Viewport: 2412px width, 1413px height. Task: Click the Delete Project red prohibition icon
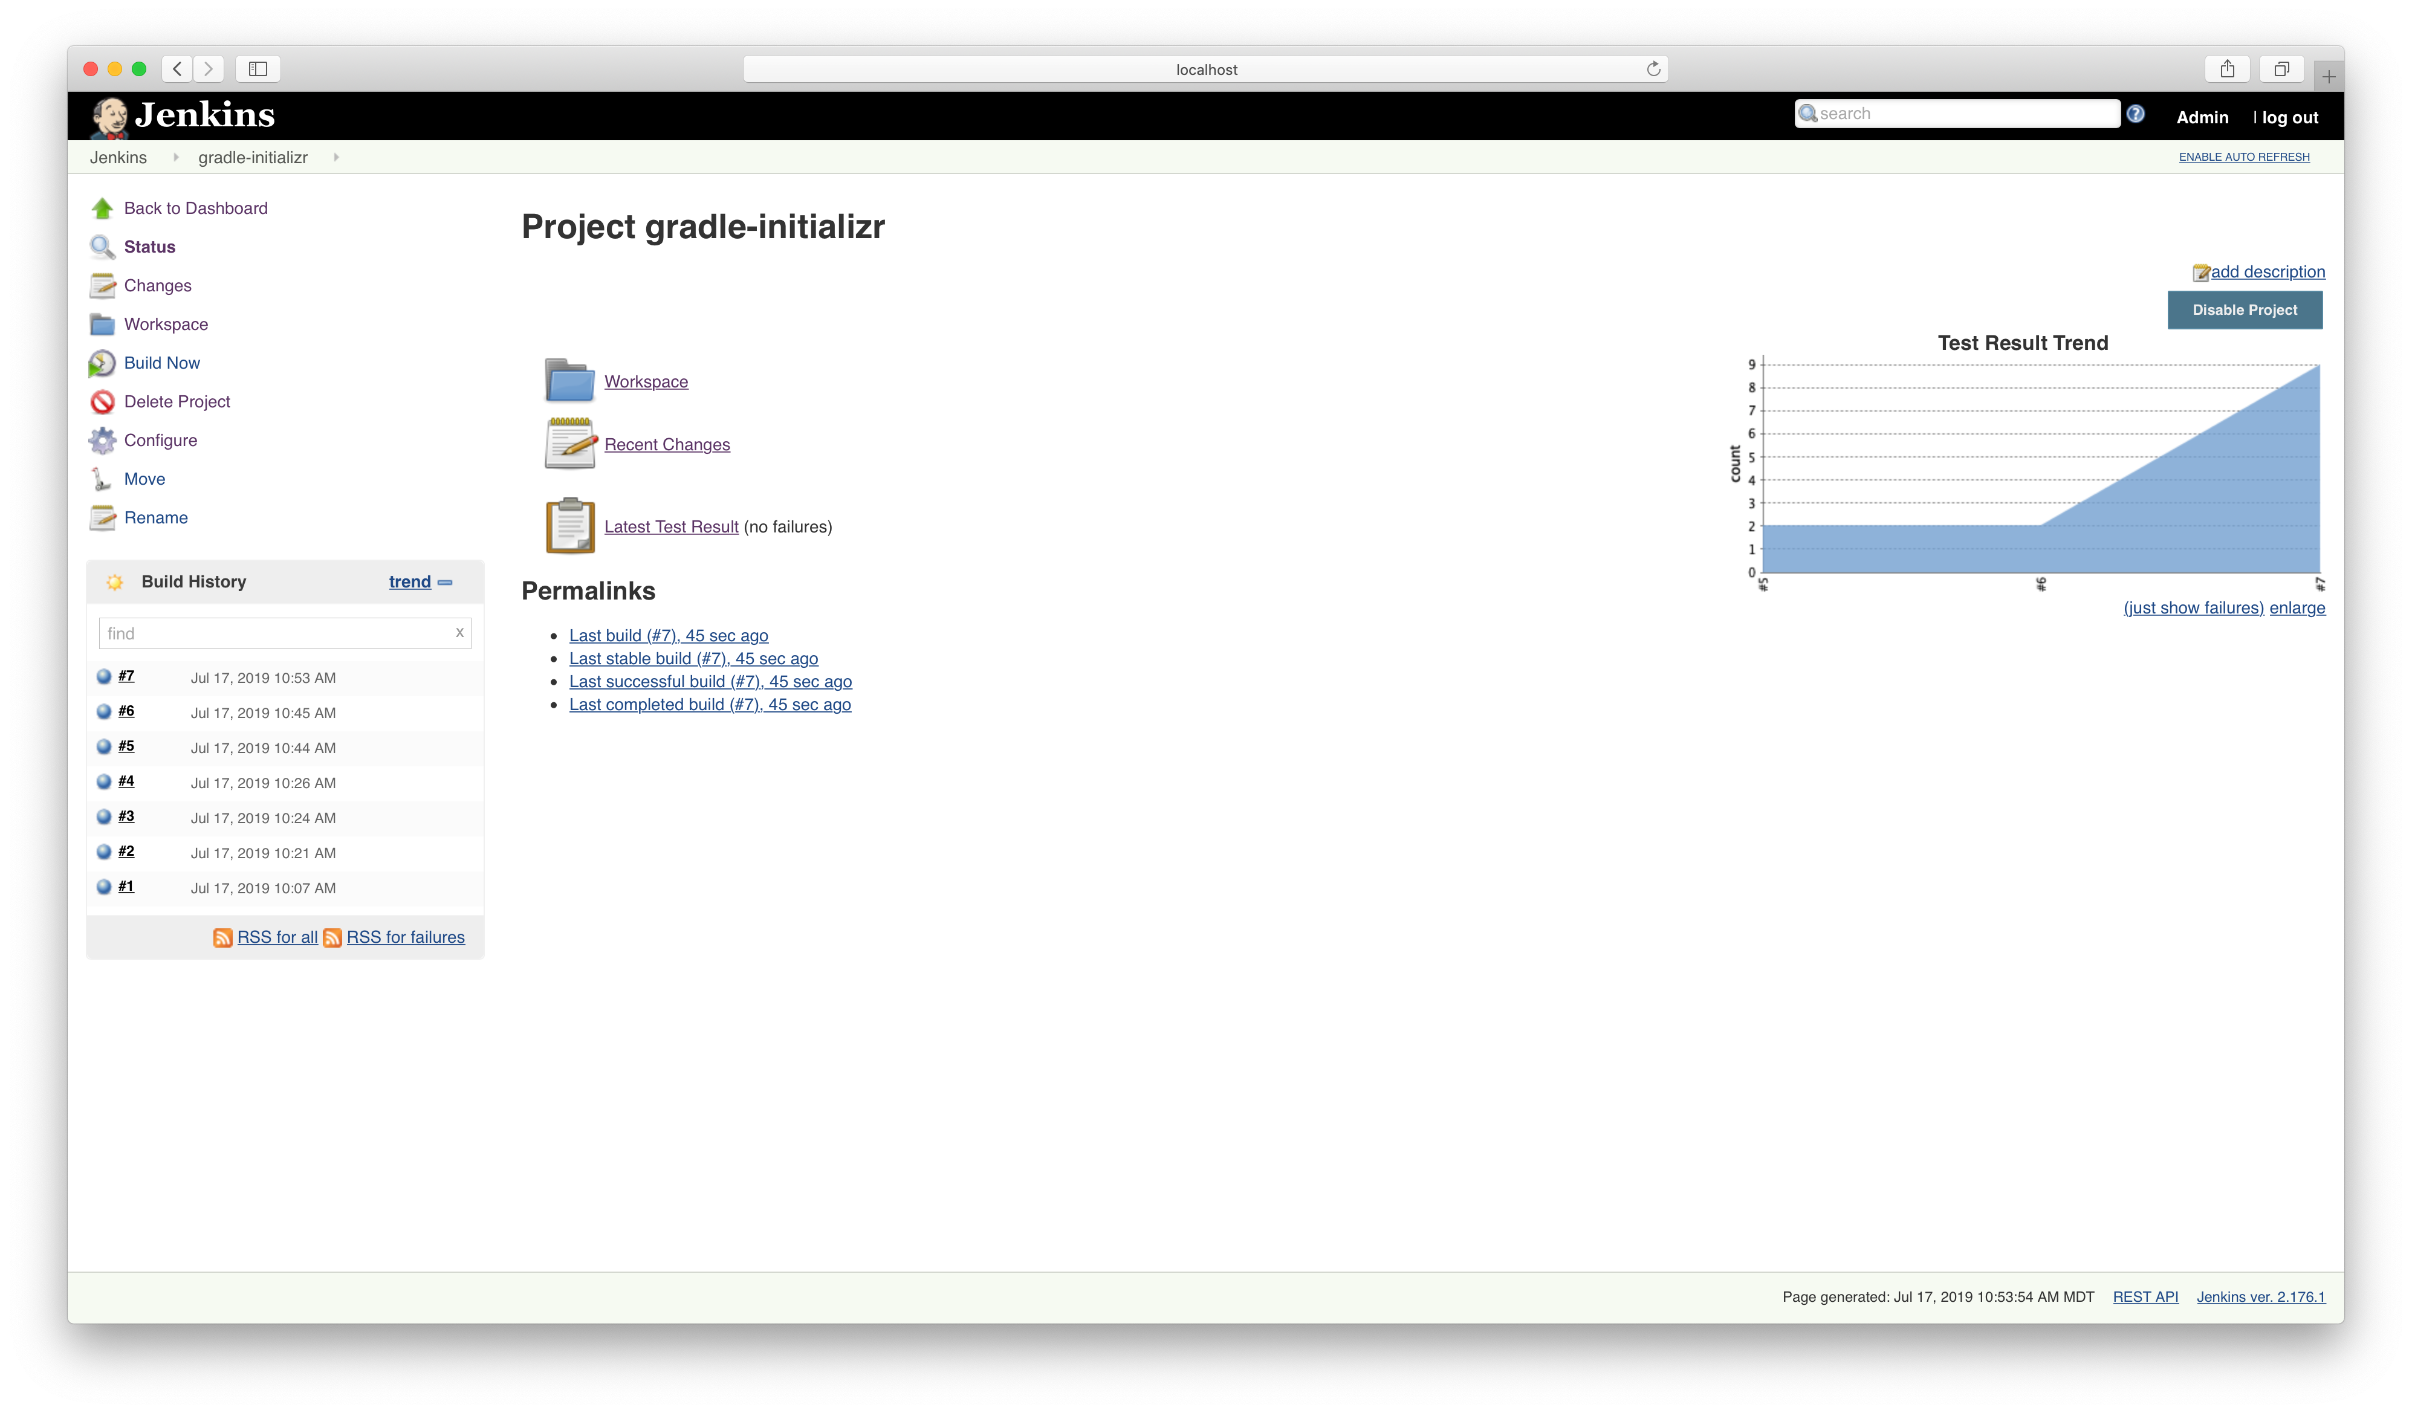coord(102,402)
